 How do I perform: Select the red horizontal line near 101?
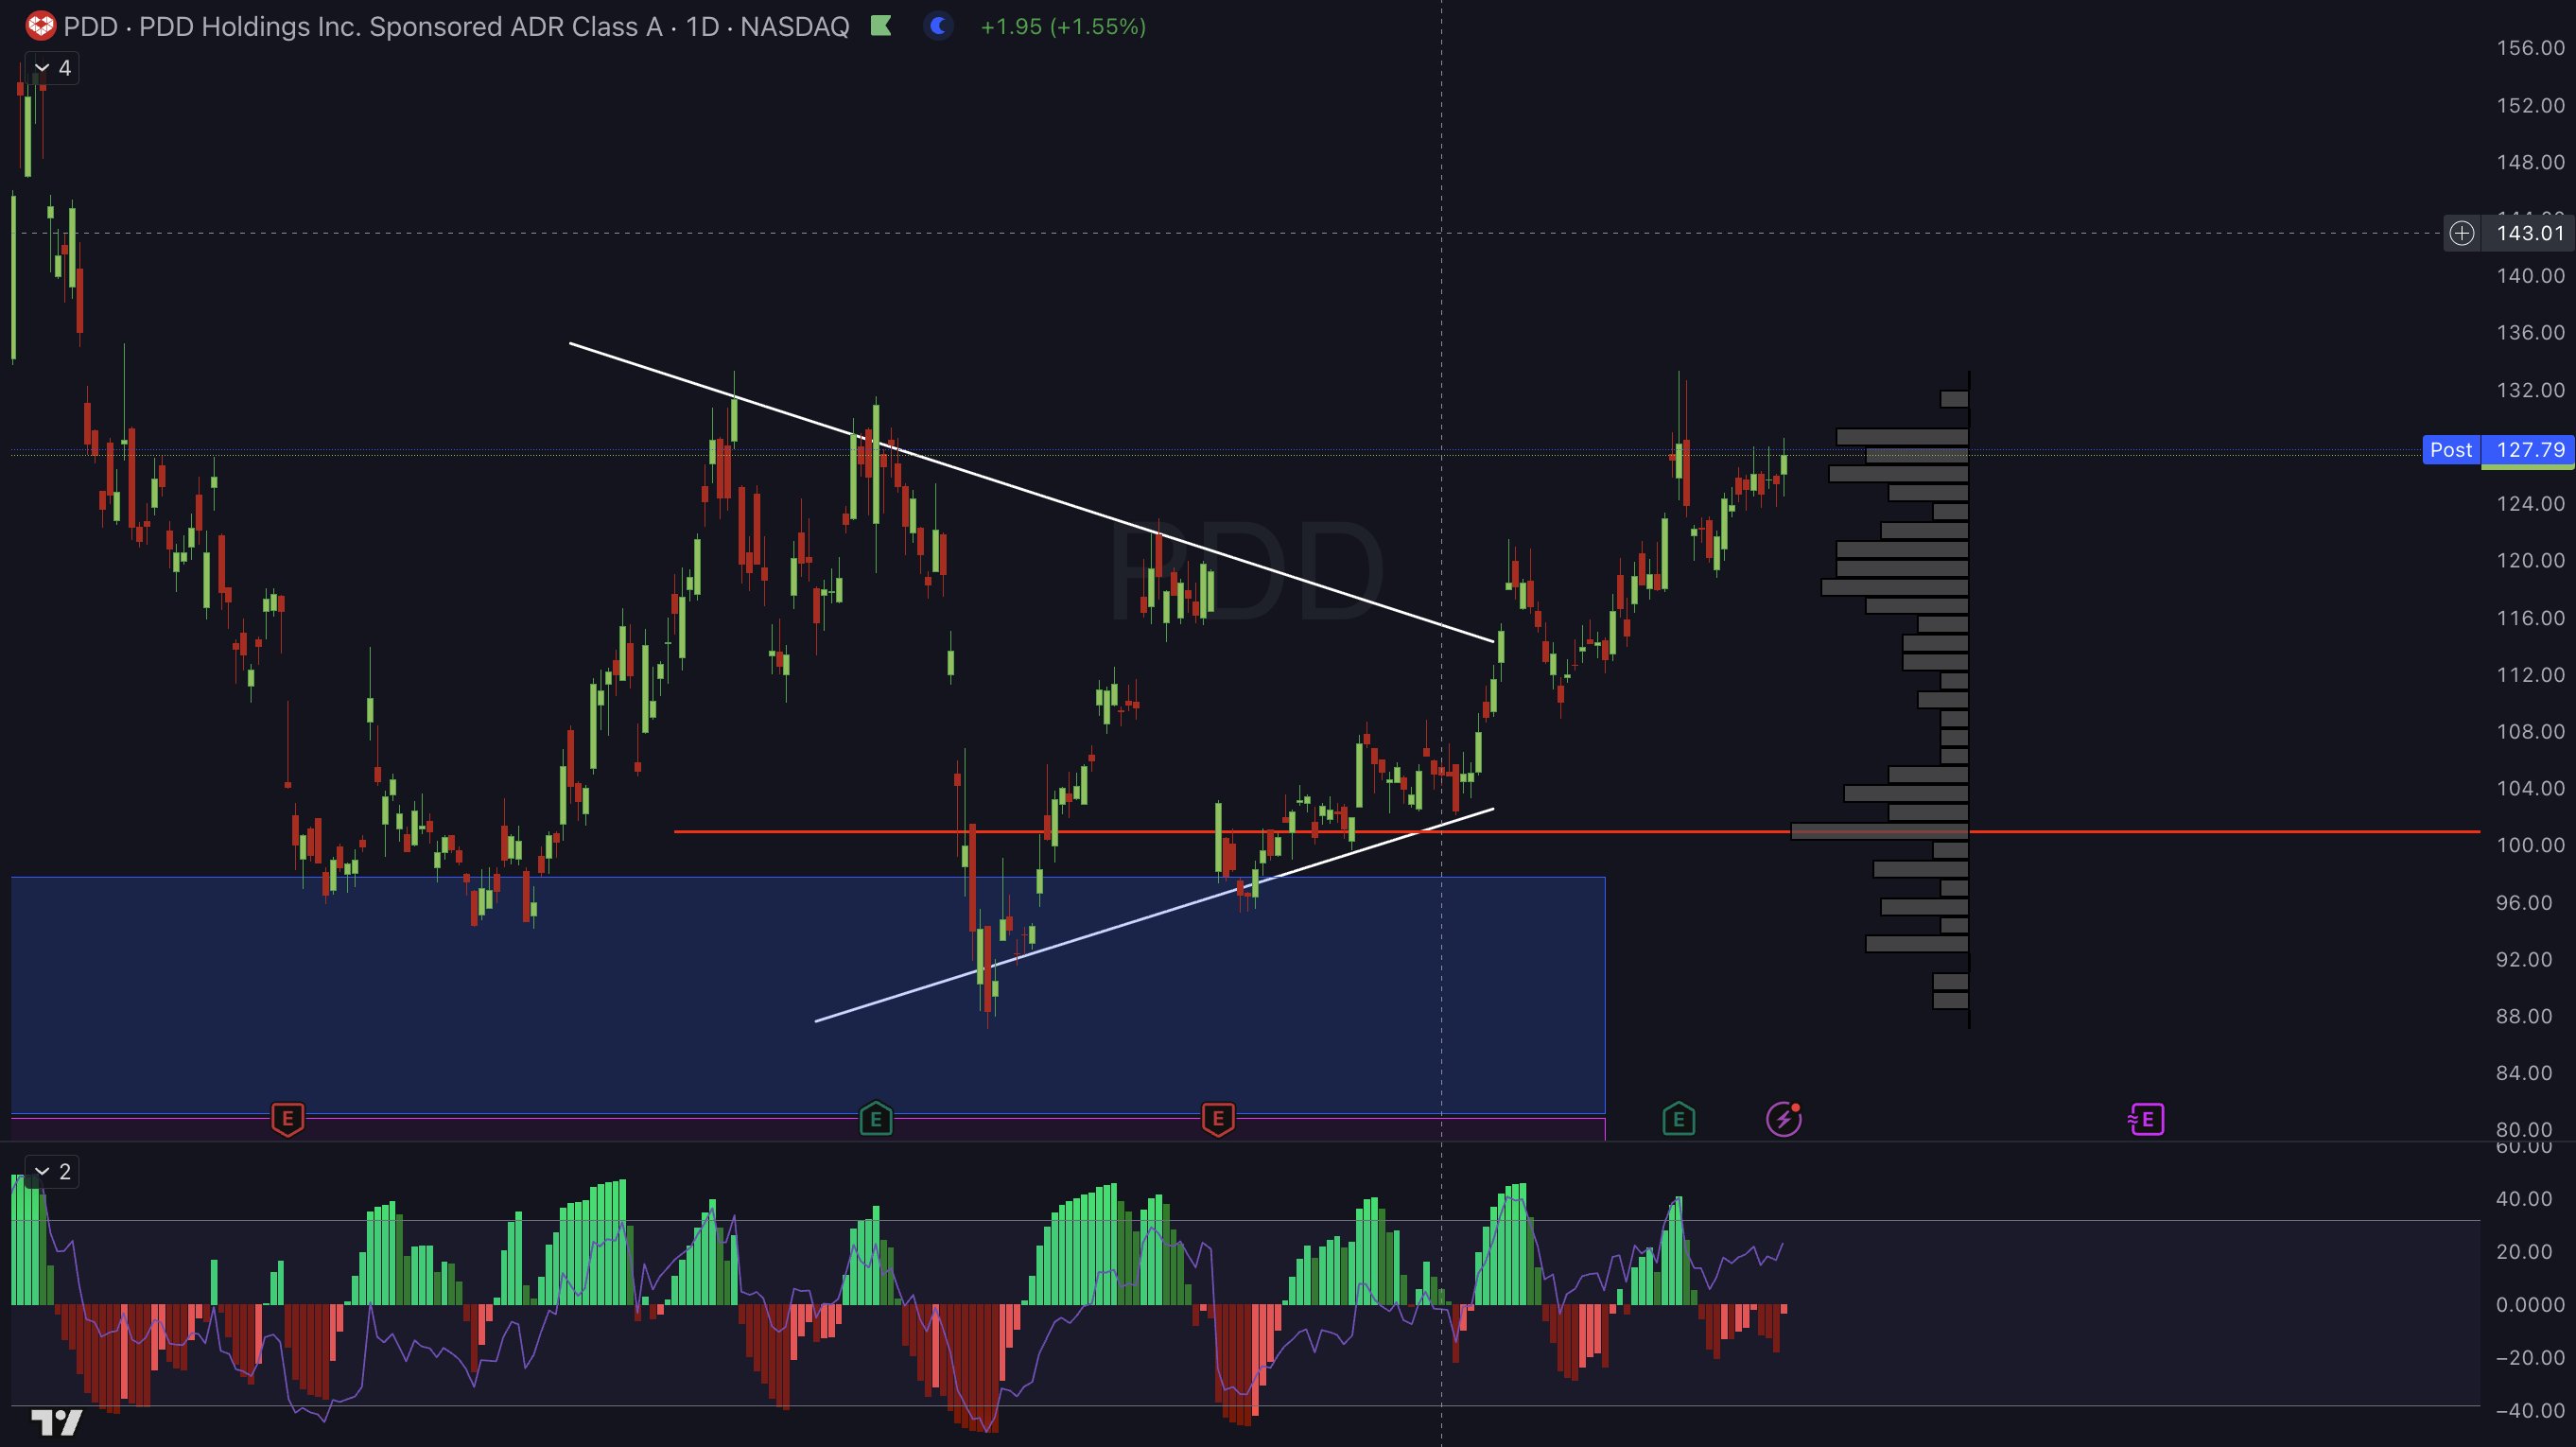2200,831
